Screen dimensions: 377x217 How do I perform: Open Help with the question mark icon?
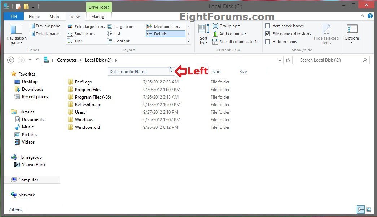click(x=370, y=16)
